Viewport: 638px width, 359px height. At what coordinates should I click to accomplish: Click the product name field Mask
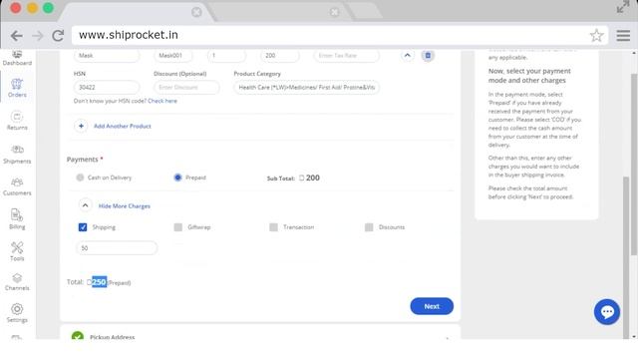click(x=107, y=56)
